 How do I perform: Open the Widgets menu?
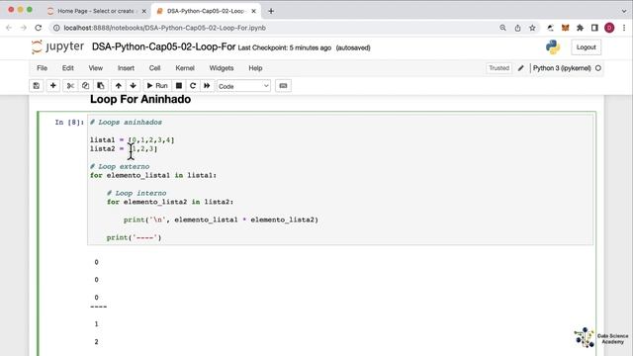222,68
